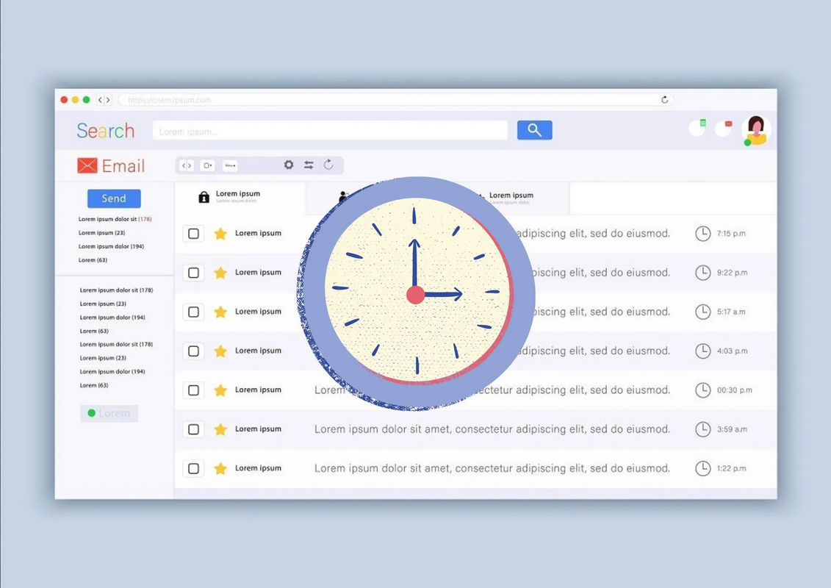Open the green document notification icon

tap(697, 127)
